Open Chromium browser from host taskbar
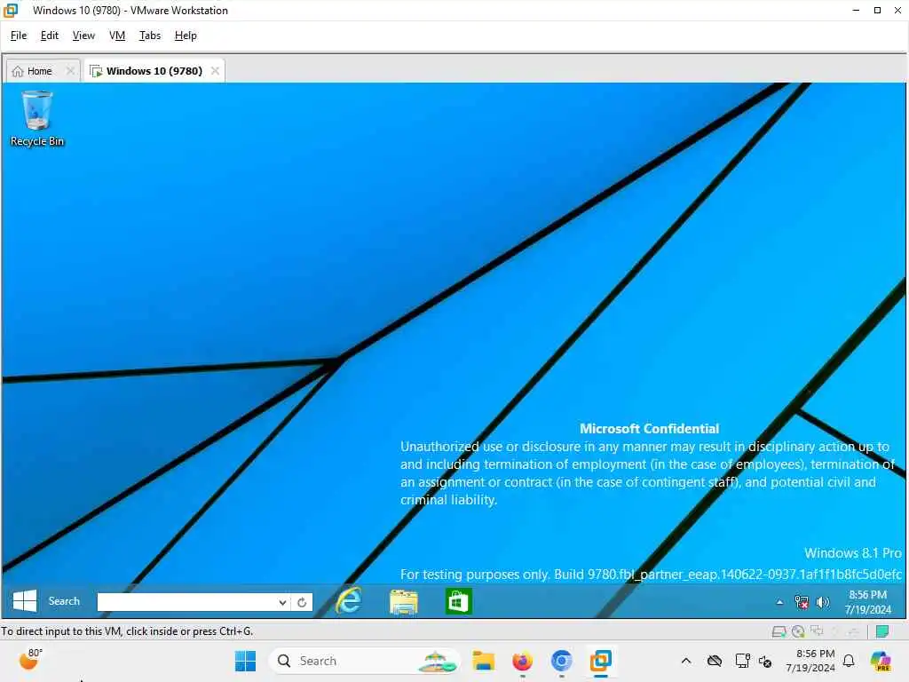This screenshot has height=682, width=909. [x=561, y=661]
